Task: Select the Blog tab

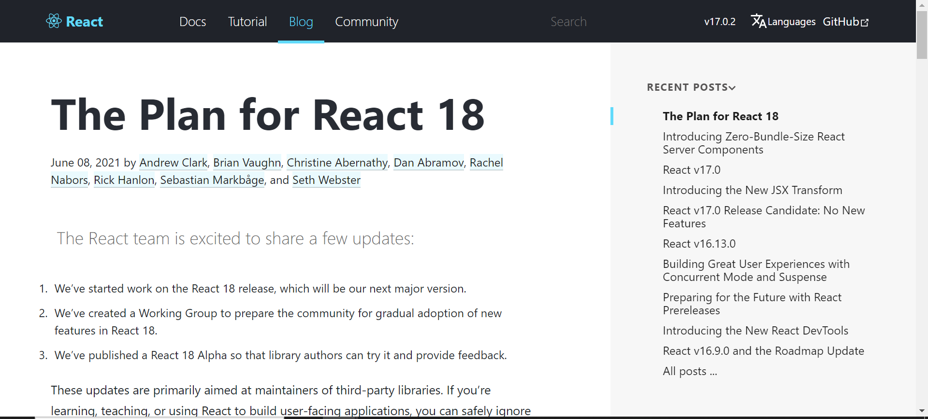Action: coord(301,22)
